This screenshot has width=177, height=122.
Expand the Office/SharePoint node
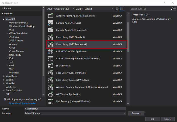(x=7, y=33)
